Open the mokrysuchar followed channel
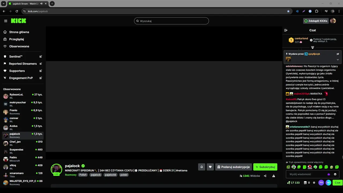The width and height of the screenshot is (343, 193). (x=23, y=104)
